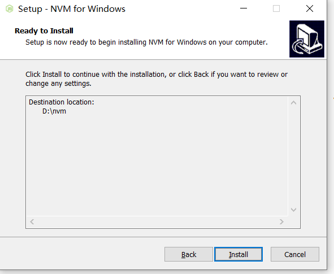The width and height of the screenshot is (334, 274).
Task: Click the summary box left arrow
Action: tap(32, 222)
